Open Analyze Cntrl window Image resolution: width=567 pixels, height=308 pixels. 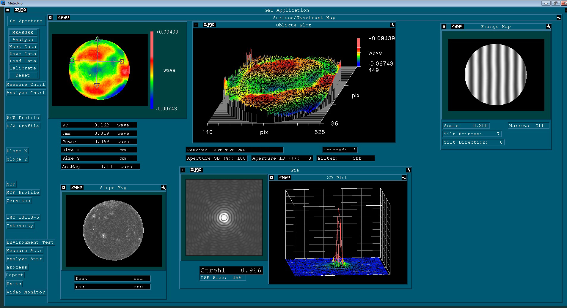pyautogui.click(x=26, y=93)
